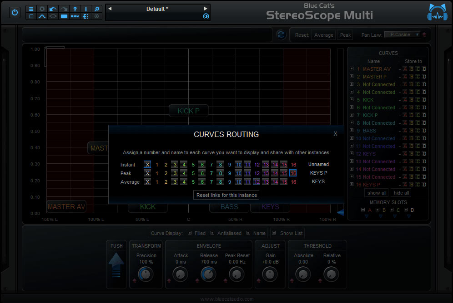Image resolution: width=453 pixels, height=303 pixels.
Task: Click the next preset arrow beside Default
Action: pos(206,8)
